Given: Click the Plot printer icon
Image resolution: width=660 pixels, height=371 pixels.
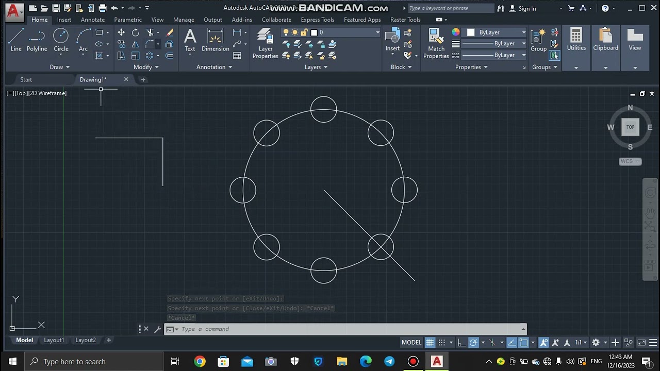Looking at the screenshot, I should tap(103, 8).
